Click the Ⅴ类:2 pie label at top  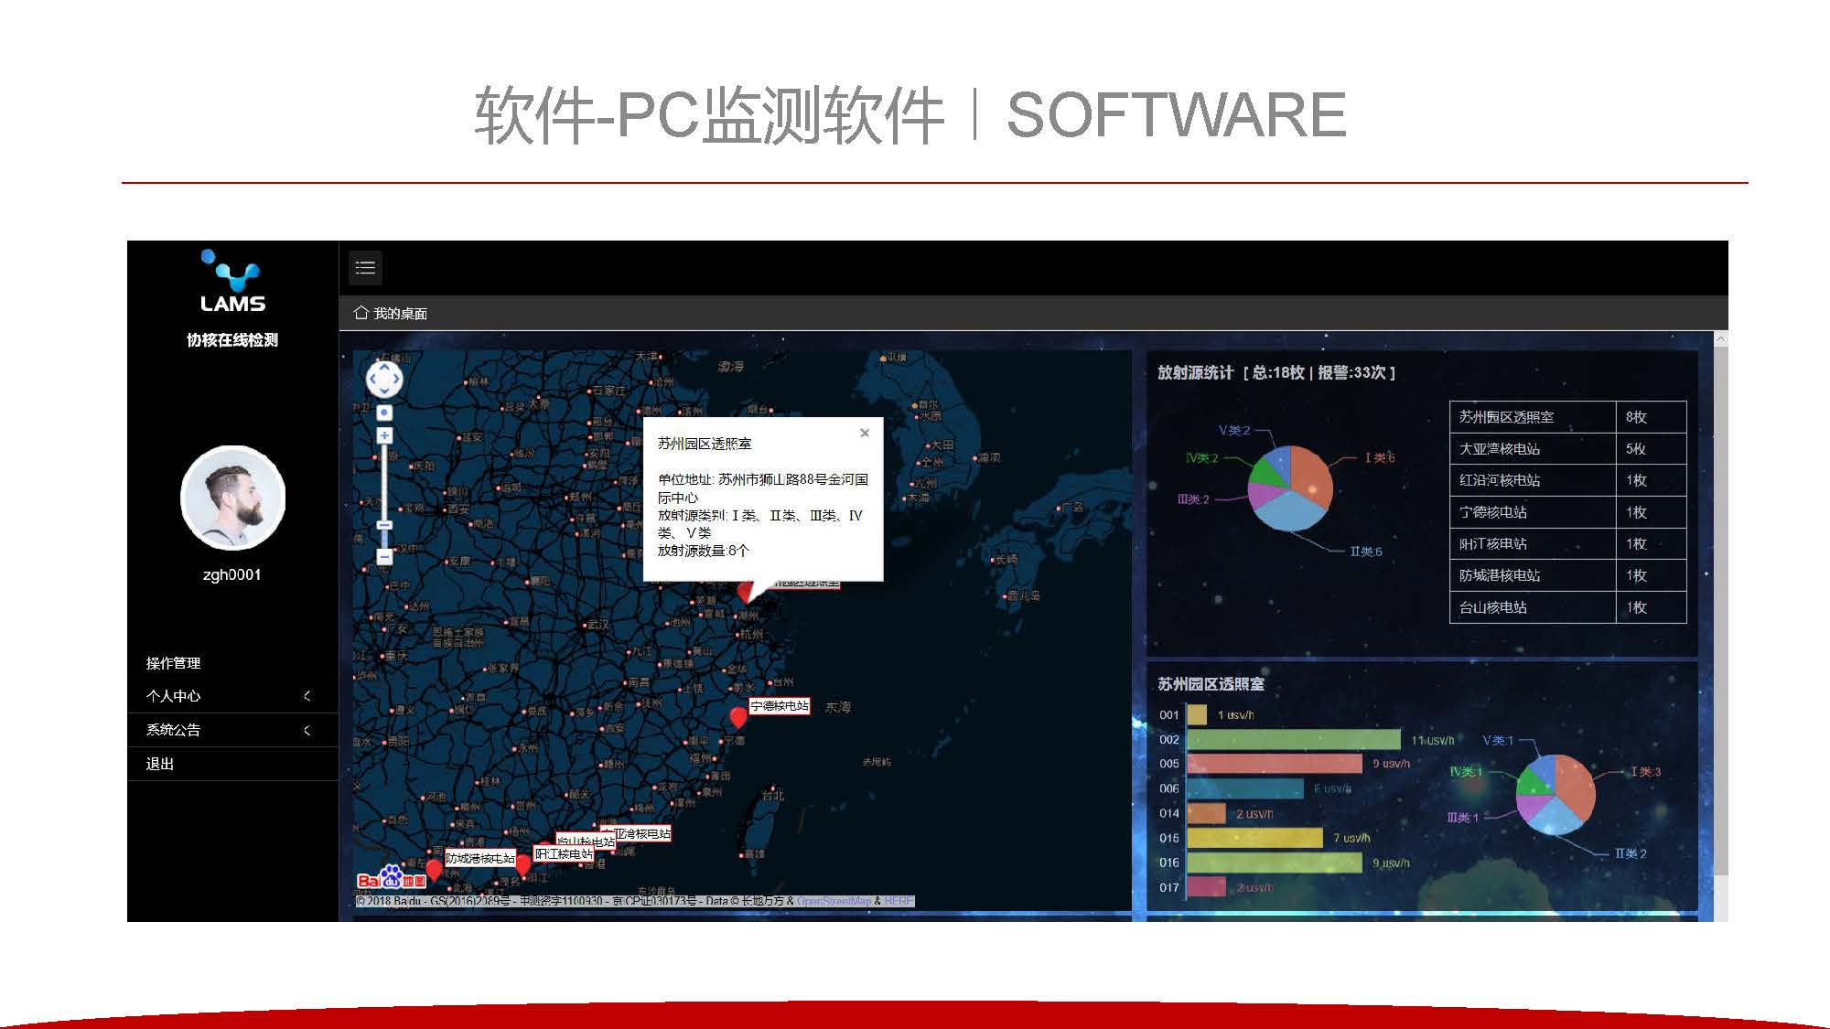pyautogui.click(x=1234, y=430)
